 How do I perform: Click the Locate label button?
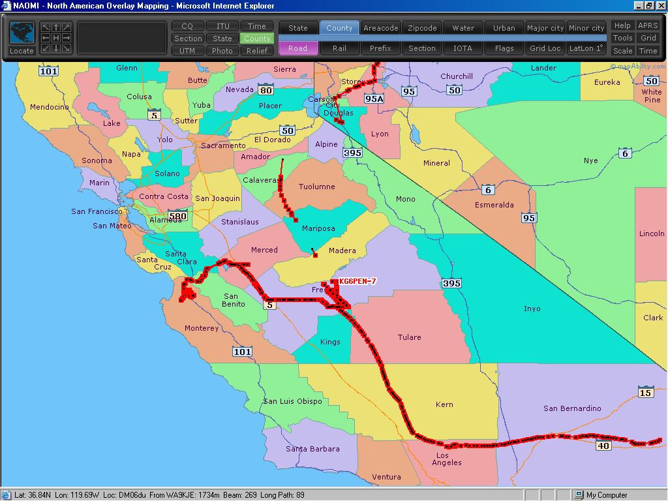coord(22,51)
